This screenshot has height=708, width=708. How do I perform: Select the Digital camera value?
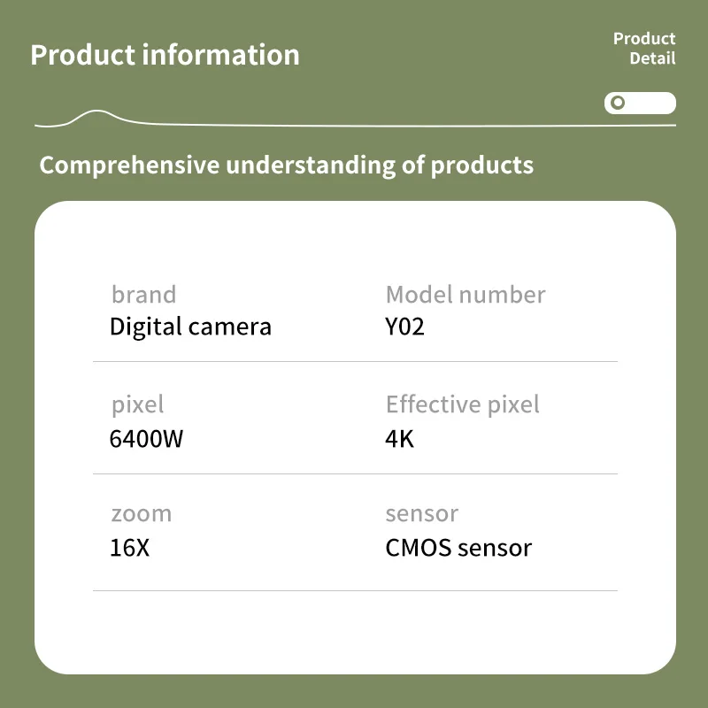(x=190, y=327)
